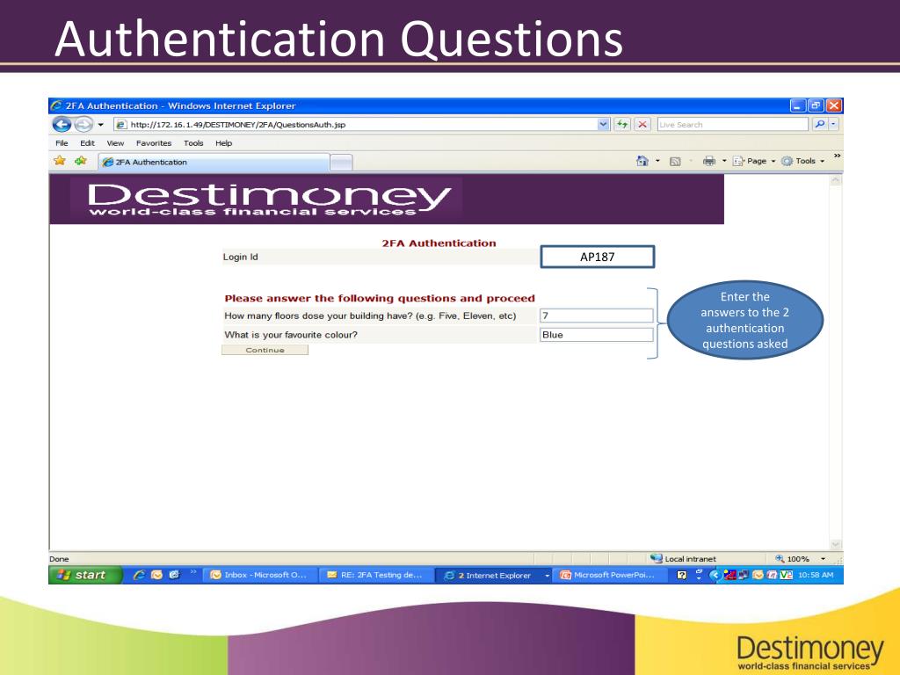
Task: Open the Tools dropdown in the command bar
Action: coord(803,162)
